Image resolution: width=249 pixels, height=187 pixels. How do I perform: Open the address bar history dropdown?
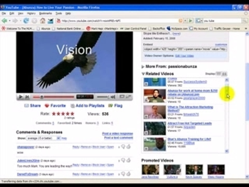[185, 21]
